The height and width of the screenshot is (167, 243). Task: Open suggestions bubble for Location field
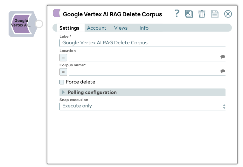(223, 57)
